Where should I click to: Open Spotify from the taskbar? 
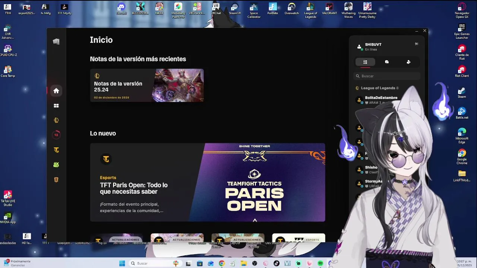(320, 263)
